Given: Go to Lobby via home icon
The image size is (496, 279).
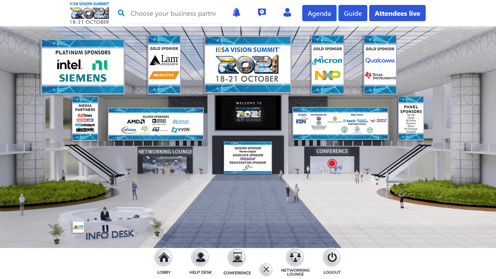Looking at the screenshot, I should pyautogui.click(x=164, y=257).
